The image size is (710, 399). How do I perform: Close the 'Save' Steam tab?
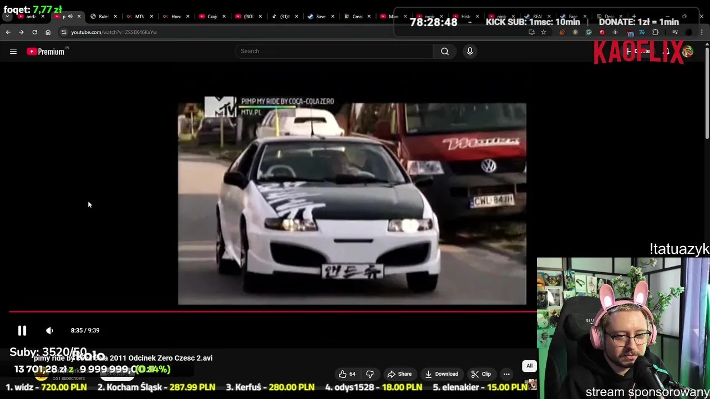(x=332, y=17)
